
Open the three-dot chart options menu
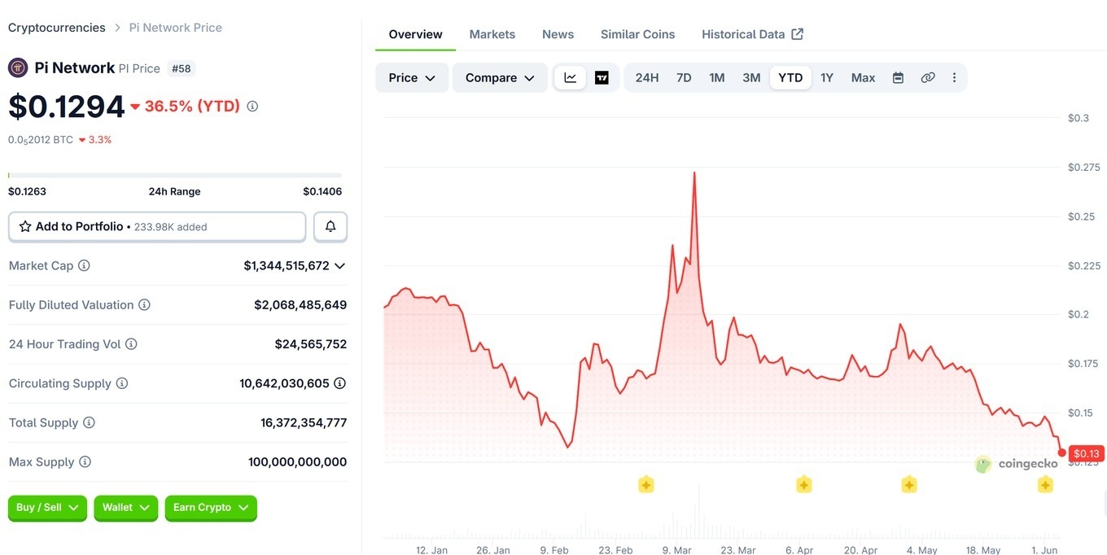pos(954,77)
